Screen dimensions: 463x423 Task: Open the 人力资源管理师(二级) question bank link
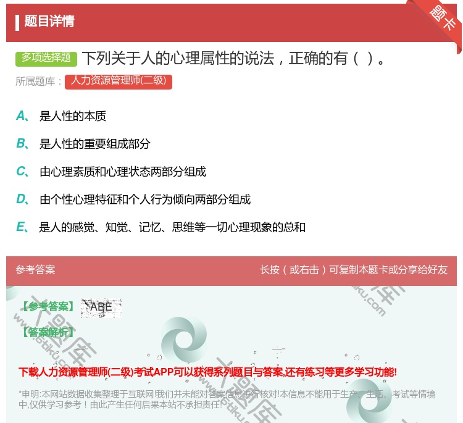119,82
